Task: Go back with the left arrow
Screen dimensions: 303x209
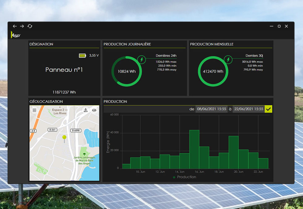Action: [15, 26]
